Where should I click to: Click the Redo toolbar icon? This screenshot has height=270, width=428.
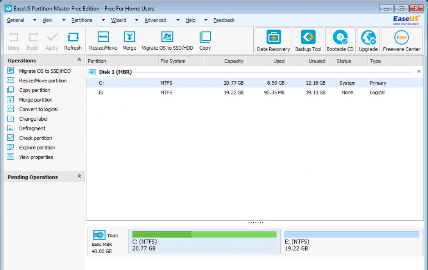[33, 41]
